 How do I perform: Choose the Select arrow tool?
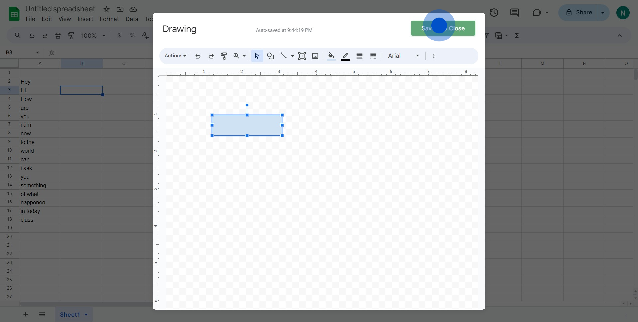tap(257, 56)
